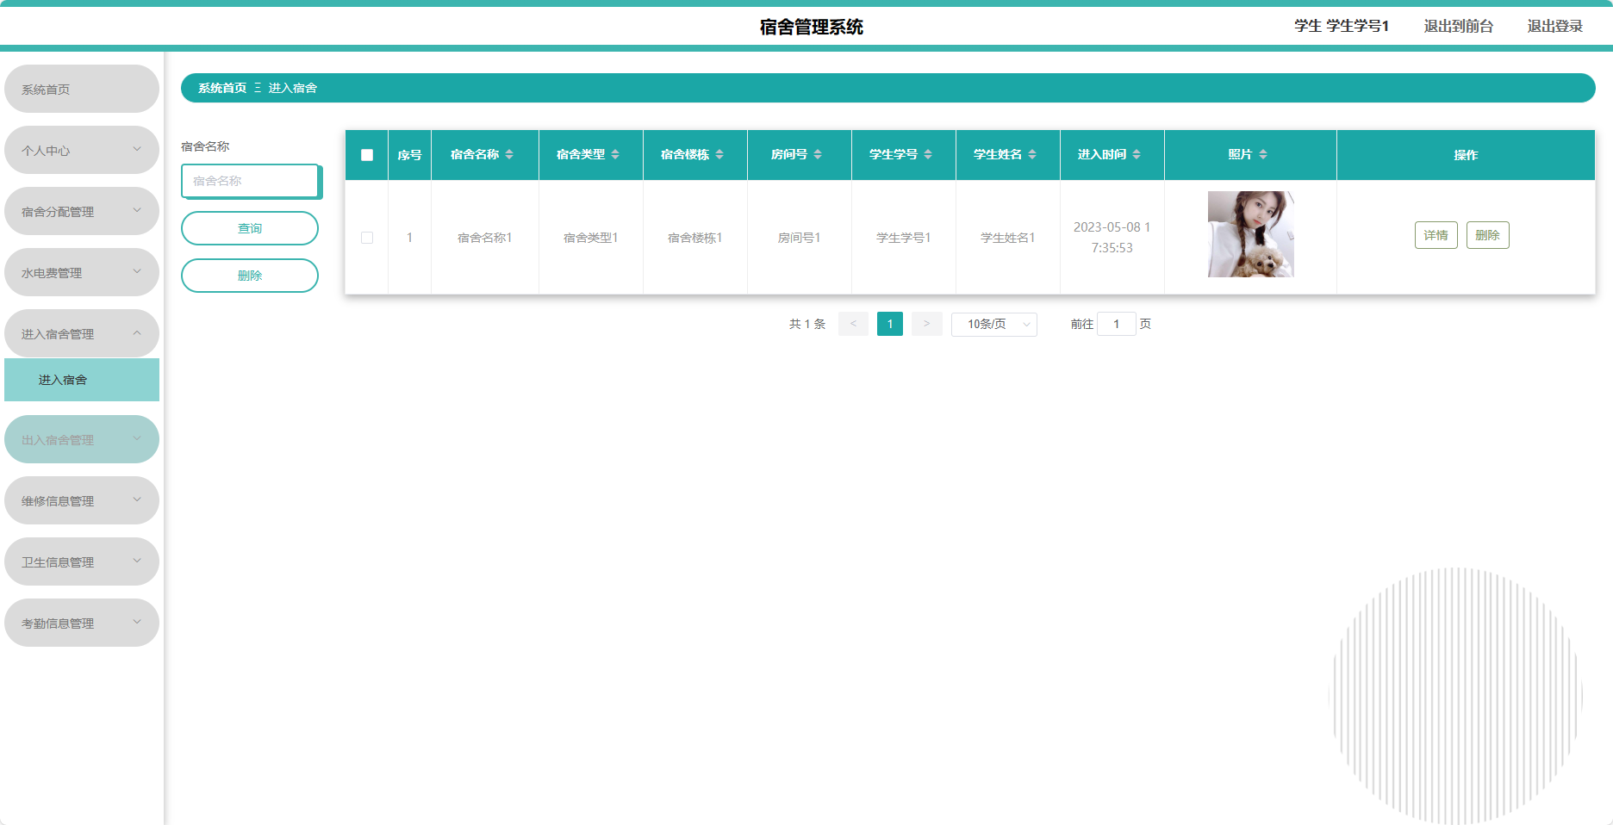Image resolution: width=1613 pixels, height=825 pixels.
Task: Select 进入宿舍 submenu item
Action: [82, 380]
